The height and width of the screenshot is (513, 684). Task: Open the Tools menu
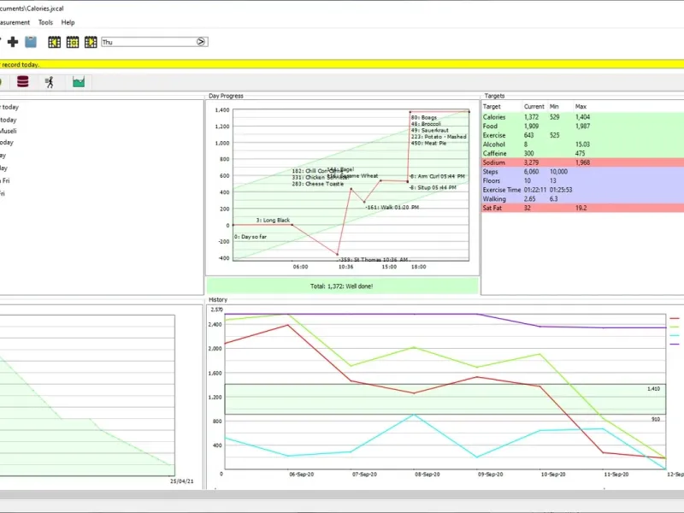coord(45,22)
